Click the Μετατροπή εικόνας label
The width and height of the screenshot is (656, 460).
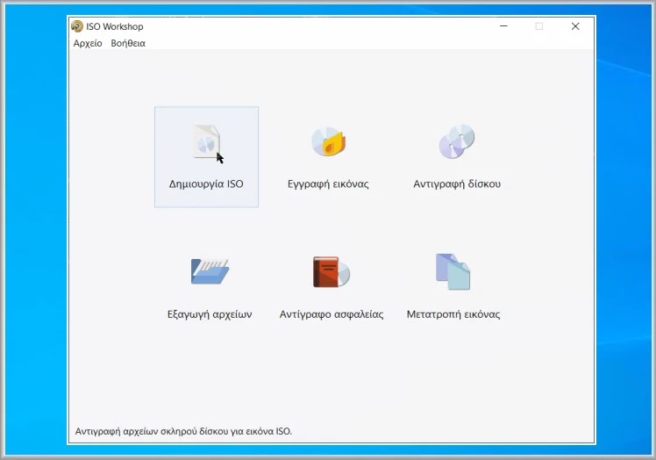point(453,314)
